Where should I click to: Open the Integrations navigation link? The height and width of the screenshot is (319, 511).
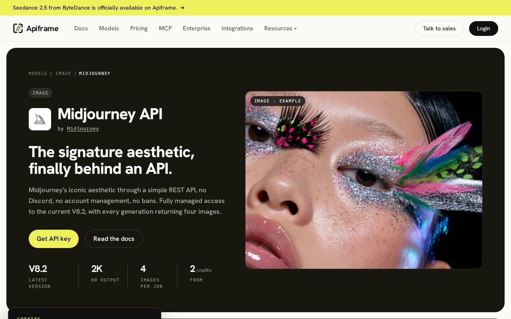[237, 28]
